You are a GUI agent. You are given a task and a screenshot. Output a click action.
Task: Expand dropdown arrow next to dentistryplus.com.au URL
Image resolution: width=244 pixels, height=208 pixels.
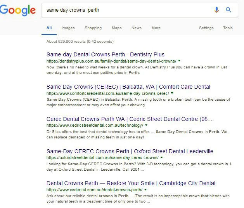(179, 61)
